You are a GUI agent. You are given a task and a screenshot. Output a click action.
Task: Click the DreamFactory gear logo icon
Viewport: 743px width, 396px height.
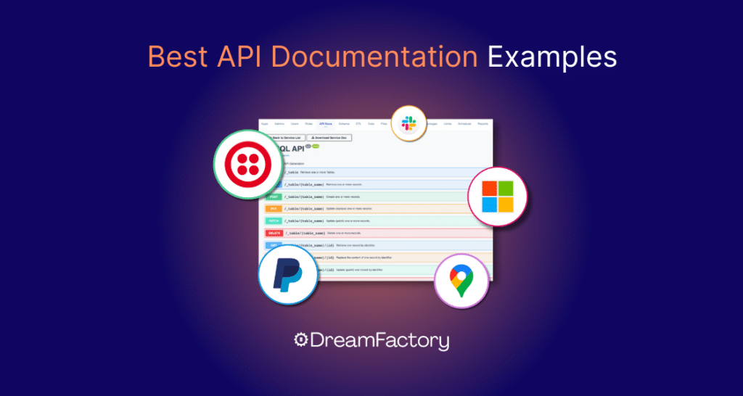pos(300,340)
